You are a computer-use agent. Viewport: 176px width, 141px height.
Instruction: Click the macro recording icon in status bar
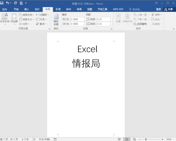(55, 139)
